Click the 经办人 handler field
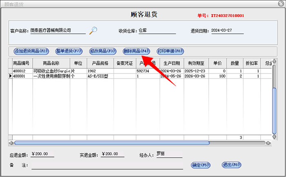Image resolution: width=286 pixels, height=177 pixels. (x=169, y=155)
